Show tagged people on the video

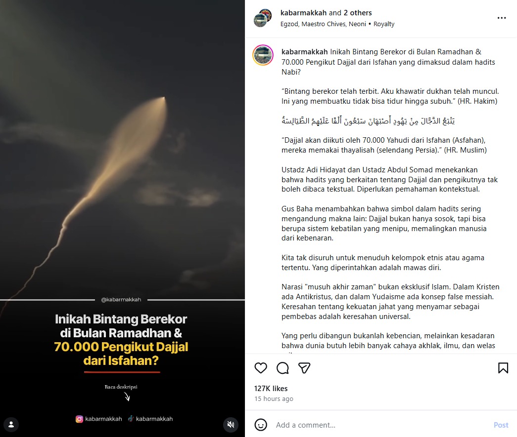click(x=11, y=424)
